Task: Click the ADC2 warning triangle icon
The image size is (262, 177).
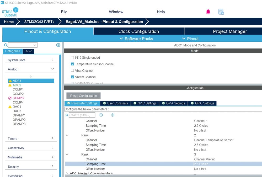Action: click(x=10, y=85)
